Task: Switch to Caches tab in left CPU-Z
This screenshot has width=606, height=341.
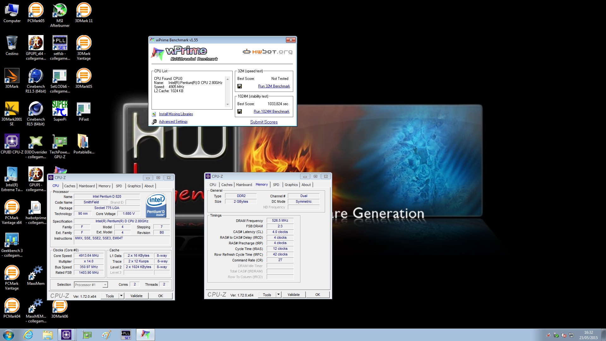Action: (70, 186)
